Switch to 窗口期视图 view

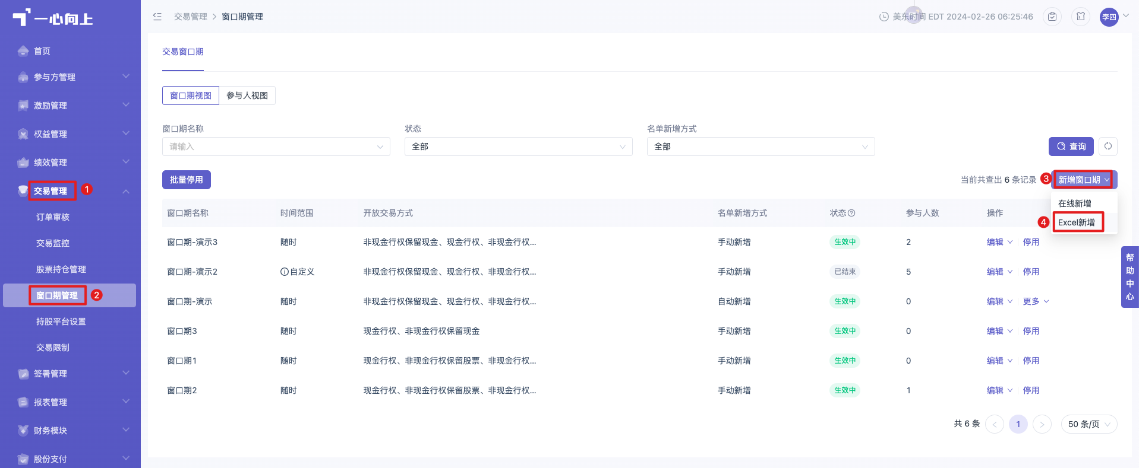click(191, 95)
